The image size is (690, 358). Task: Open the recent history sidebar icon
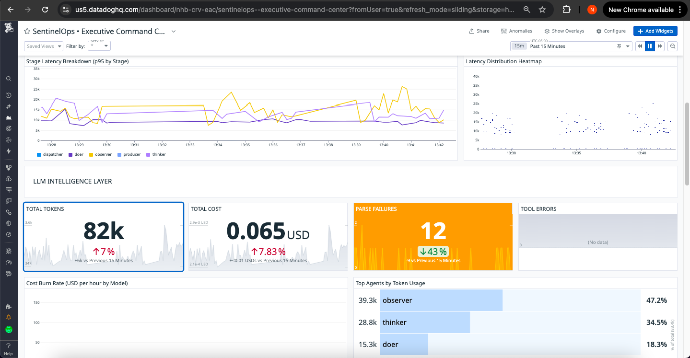click(9, 95)
